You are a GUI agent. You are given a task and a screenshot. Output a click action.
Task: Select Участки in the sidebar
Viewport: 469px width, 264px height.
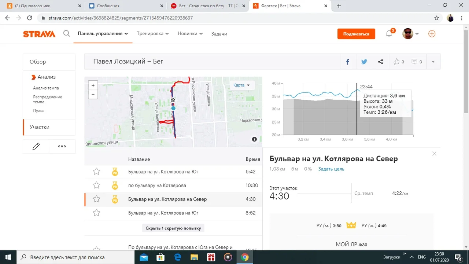tap(49, 127)
